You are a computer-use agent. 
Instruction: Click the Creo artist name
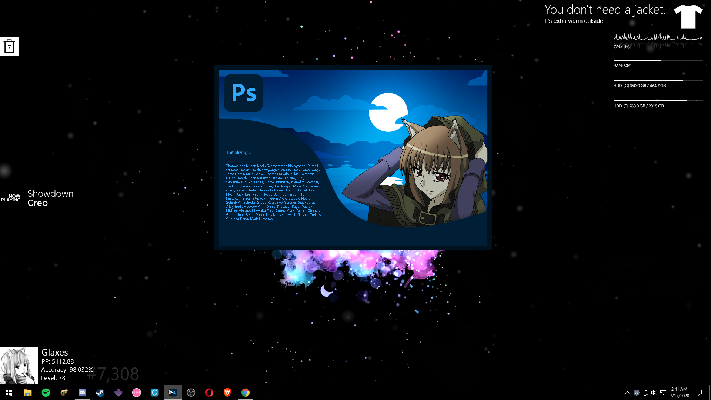click(x=37, y=203)
